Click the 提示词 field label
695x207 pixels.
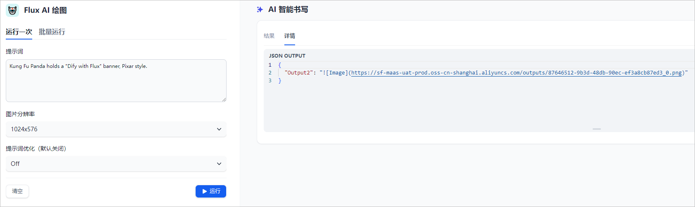[14, 51]
